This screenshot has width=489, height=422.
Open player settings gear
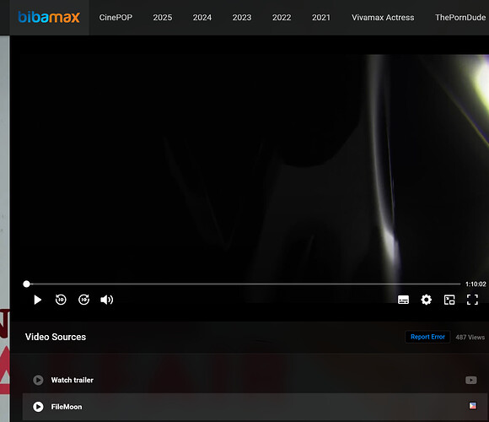pyautogui.click(x=427, y=300)
